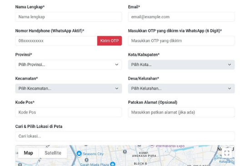Expand the Pilih Kelurahan dropdown
This screenshot has width=250, height=166.
[181, 88]
